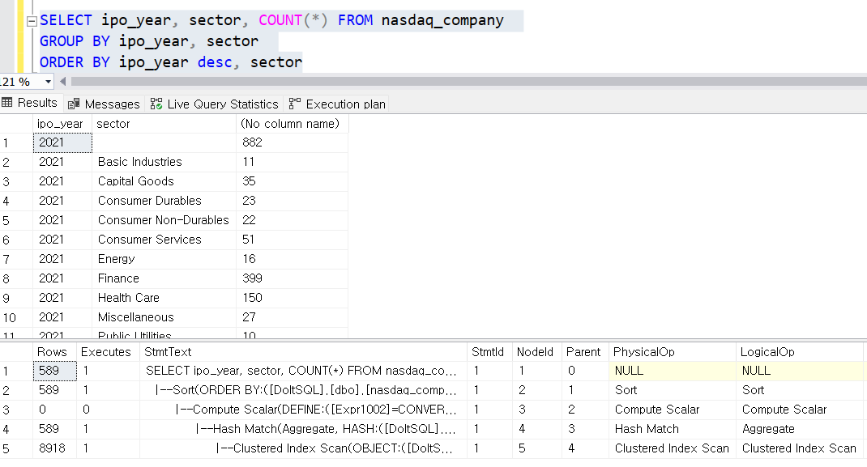The height and width of the screenshot is (467, 867).
Task: Select the Energy sector cell
Action: point(164,259)
